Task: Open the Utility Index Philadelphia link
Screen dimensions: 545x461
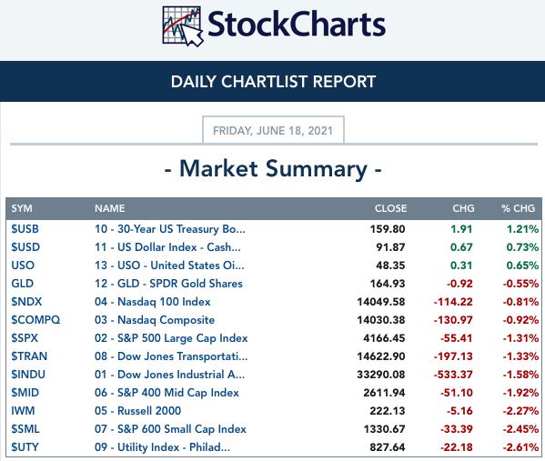Action: pyautogui.click(x=162, y=447)
